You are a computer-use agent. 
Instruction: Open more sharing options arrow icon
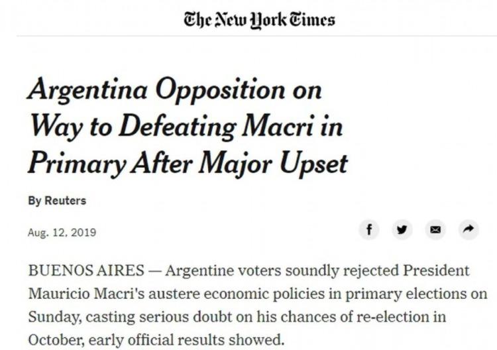point(469,229)
